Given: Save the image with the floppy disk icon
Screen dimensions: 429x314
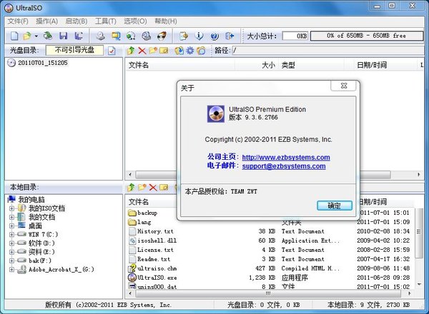Looking at the screenshot, I should click(63, 36).
